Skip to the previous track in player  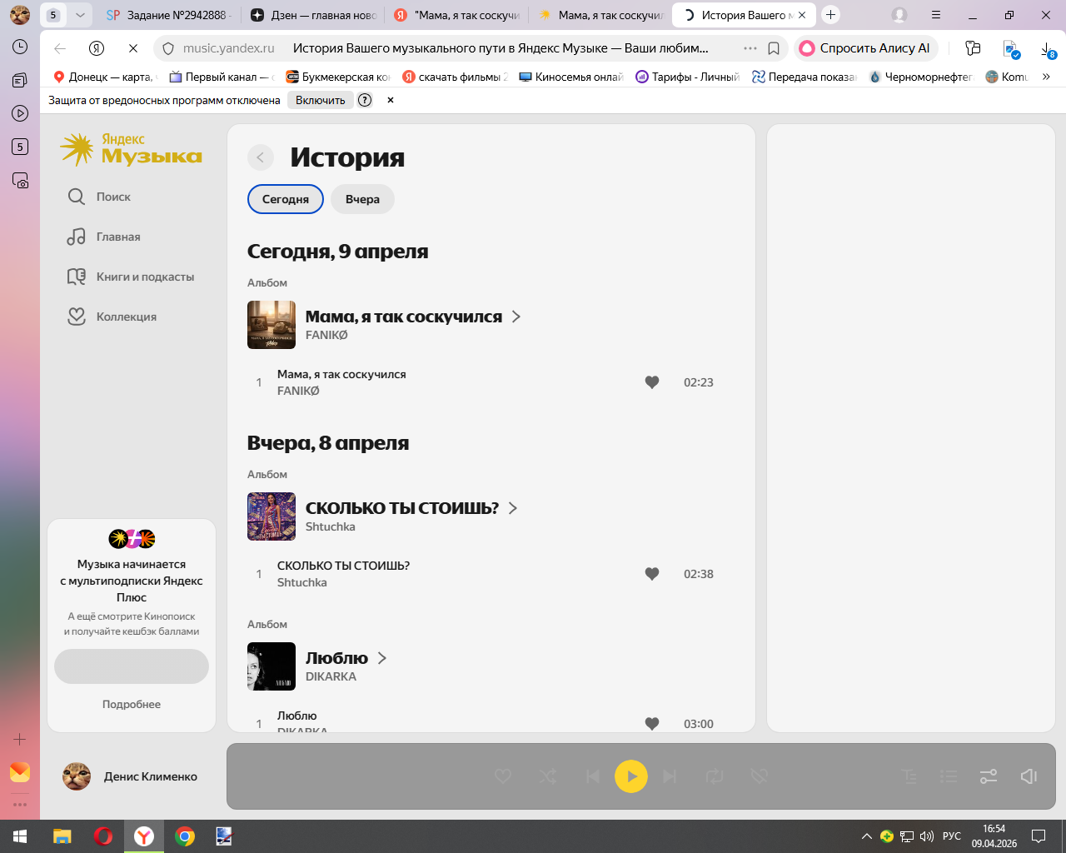pyautogui.click(x=593, y=776)
